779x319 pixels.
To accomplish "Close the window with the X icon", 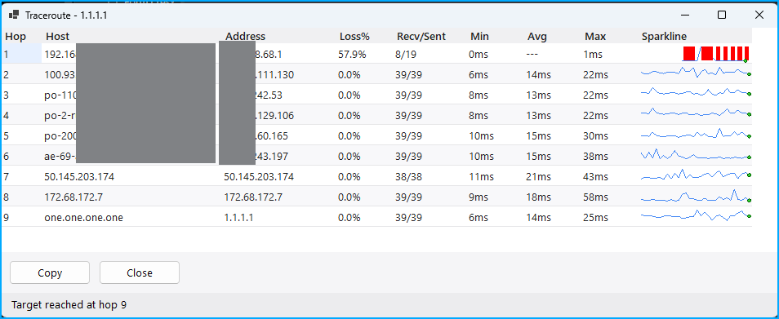I will tap(759, 15).
